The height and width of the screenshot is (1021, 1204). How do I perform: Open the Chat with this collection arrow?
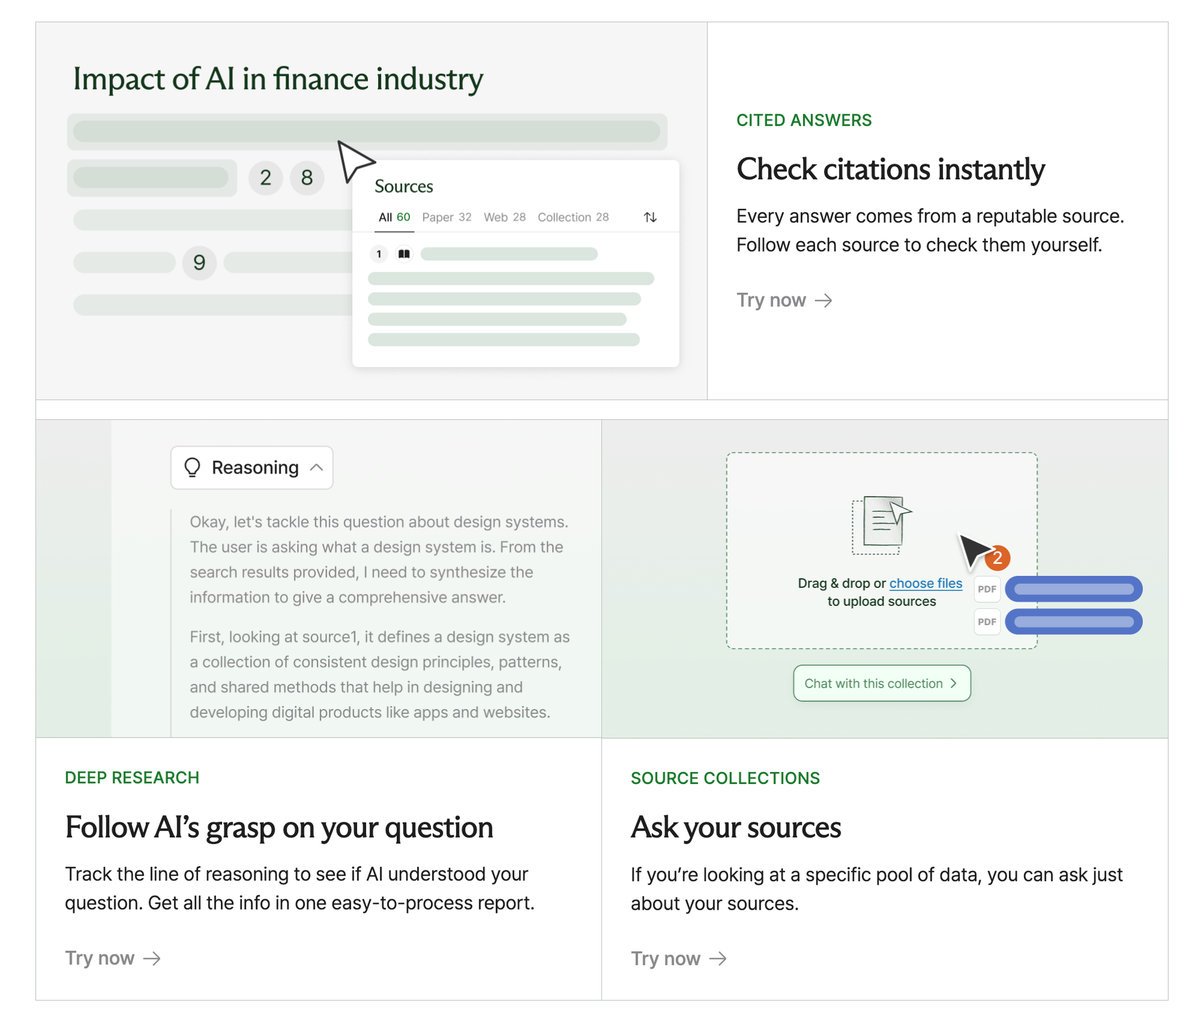[x=953, y=683]
